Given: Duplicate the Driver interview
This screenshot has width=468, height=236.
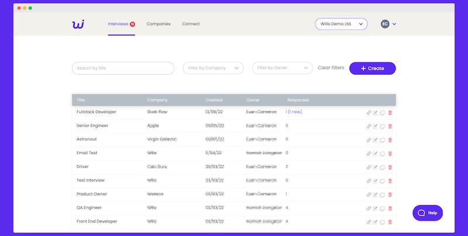Looking at the screenshot, I should click(x=382, y=167).
